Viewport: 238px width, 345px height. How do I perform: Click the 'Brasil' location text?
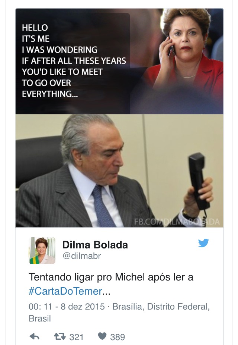40,319
